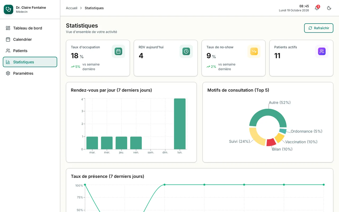Screen dimensions: 339x212
Task: Click the Ordonnance (5%) chart label
Action: tap(306, 131)
